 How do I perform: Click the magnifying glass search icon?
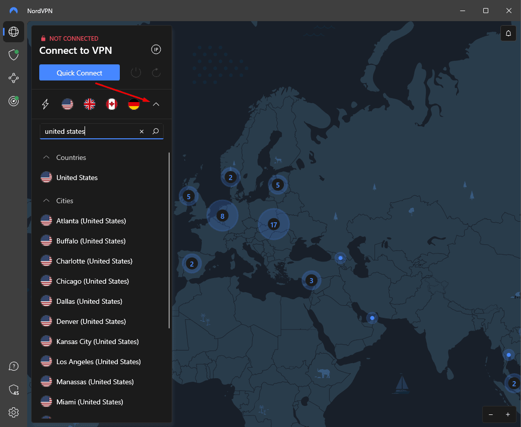(156, 131)
